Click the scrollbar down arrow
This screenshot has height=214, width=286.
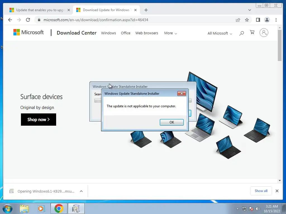[280, 181]
